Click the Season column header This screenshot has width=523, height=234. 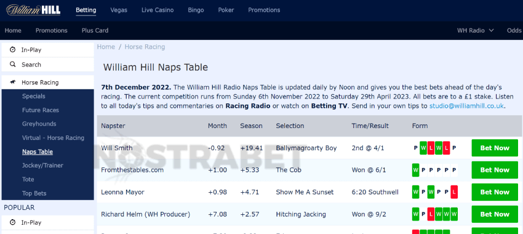point(251,126)
